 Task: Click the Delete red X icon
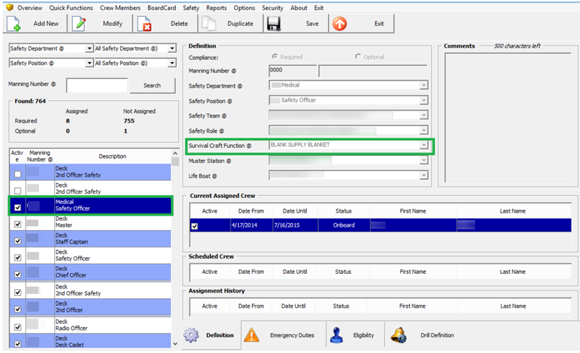tap(144, 24)
